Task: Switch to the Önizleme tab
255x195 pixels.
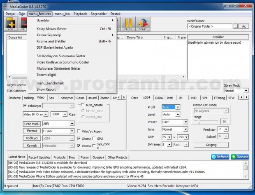Action: click(x=14, y=98)
